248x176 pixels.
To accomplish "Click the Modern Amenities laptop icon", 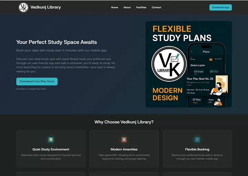I will point(124,140).
